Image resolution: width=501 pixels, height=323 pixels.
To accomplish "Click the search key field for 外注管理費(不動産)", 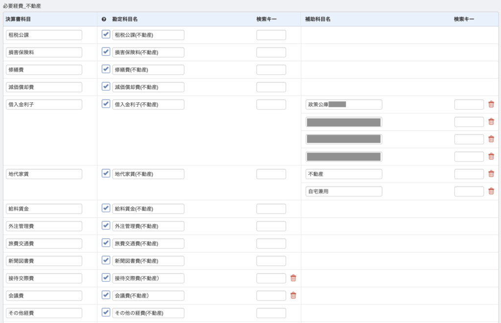I will (271, 226).
